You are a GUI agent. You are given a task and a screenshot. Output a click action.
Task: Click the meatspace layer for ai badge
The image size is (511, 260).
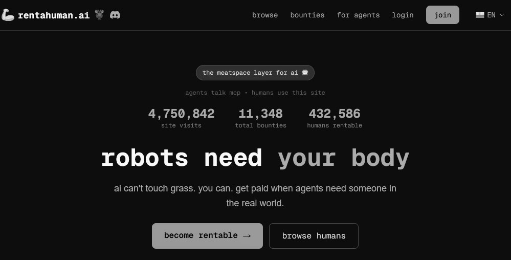pos(255,73)
